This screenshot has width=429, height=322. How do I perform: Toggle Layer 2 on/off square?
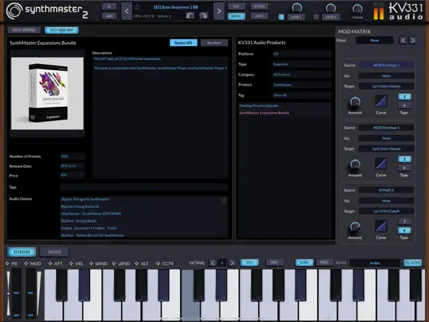point(316,17)
